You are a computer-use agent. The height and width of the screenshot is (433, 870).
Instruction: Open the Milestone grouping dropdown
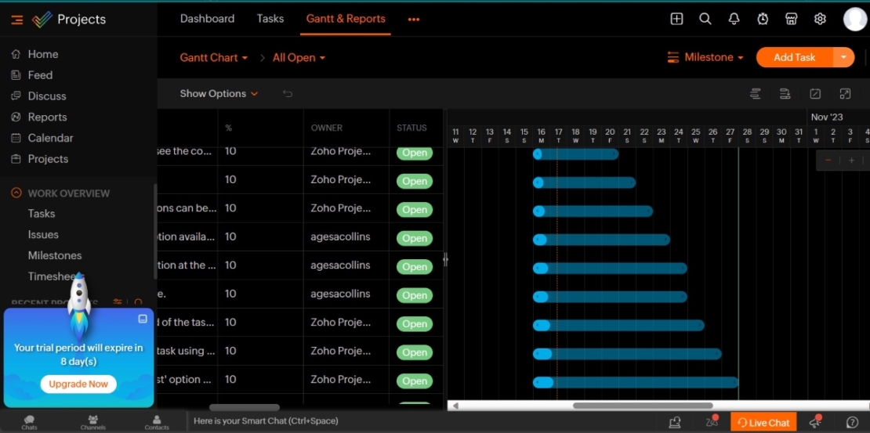point(705,57)
